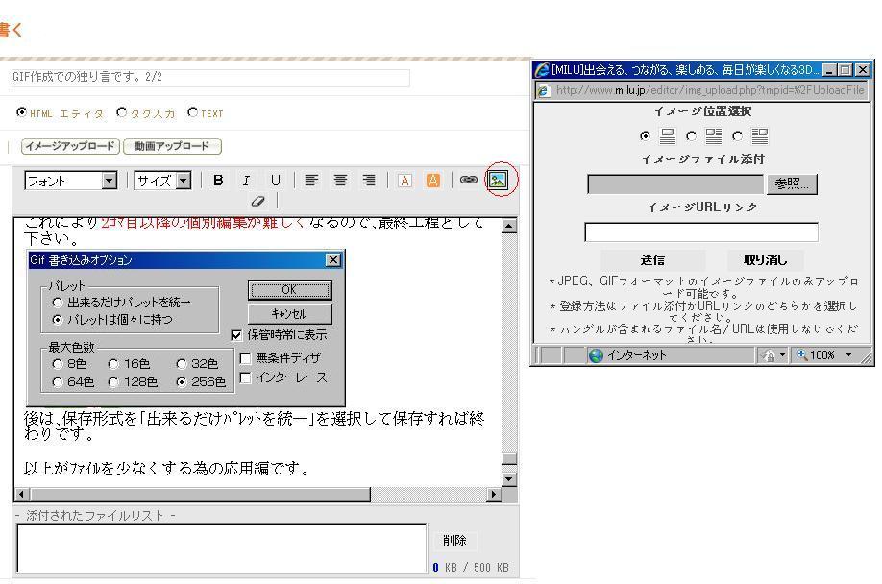This screenshot has width=882, height=584.
Task: Apply italic formatting with the I icon
Action: (246, 181)
